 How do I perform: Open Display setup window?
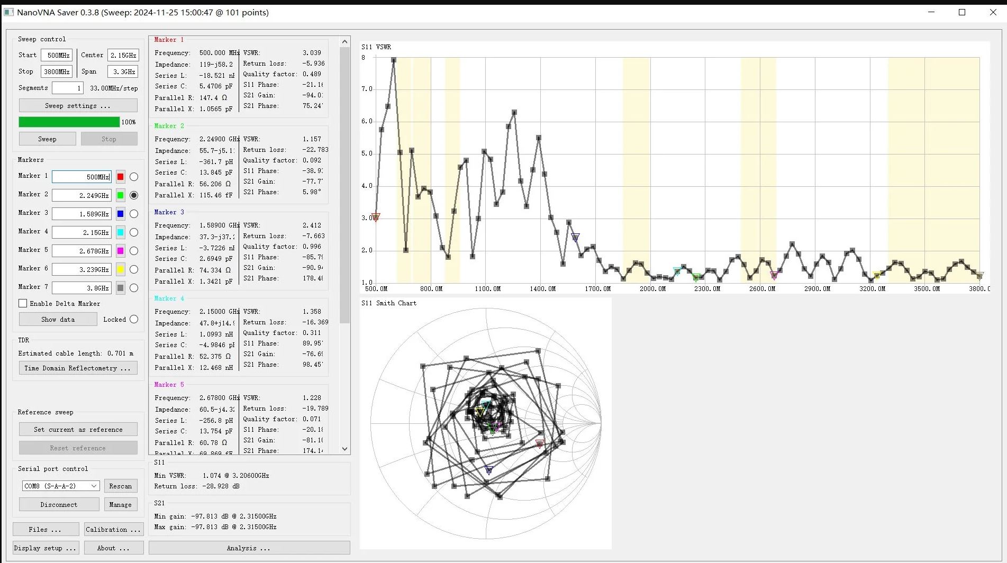(x=46, y=548)
